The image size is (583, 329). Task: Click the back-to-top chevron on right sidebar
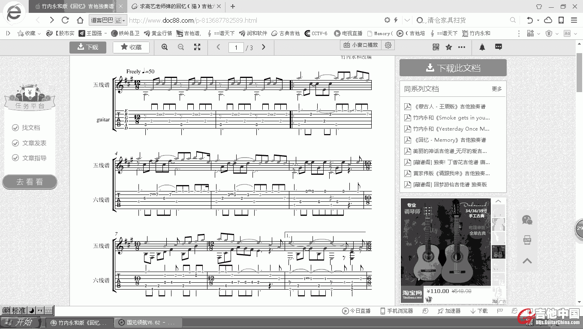(x=527, y=260)
